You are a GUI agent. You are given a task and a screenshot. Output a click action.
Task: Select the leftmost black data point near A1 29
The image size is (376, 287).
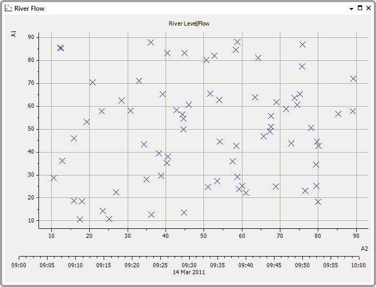tap(53, 178)
